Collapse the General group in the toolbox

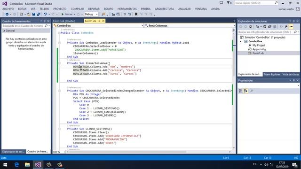pyautogui.click(x=4, y=31)
